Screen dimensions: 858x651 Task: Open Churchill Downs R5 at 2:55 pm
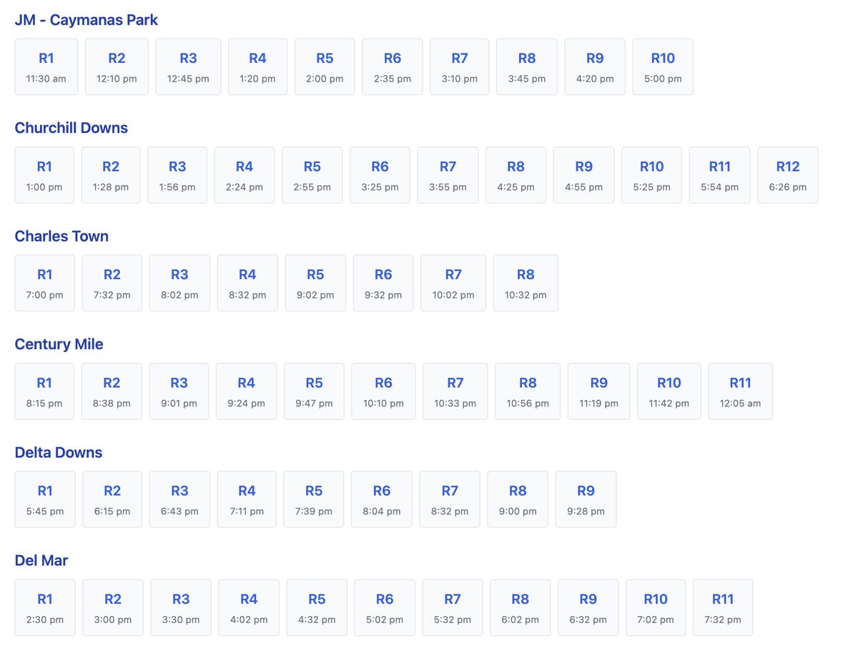(x=312, y=175)
